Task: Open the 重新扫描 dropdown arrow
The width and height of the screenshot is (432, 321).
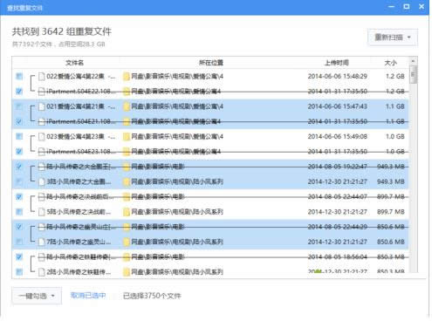Action: pos(409,38)
